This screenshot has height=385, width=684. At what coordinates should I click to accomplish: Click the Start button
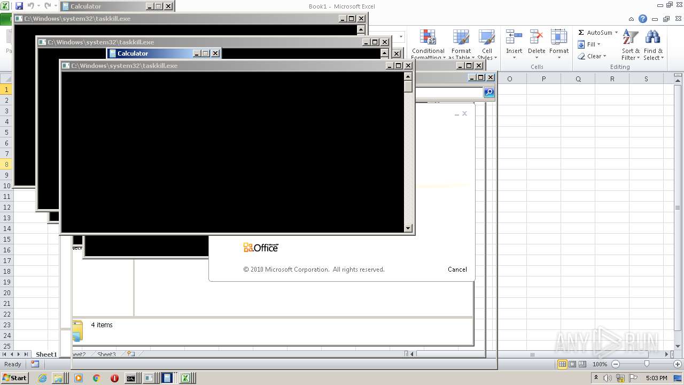coord(15,378)
